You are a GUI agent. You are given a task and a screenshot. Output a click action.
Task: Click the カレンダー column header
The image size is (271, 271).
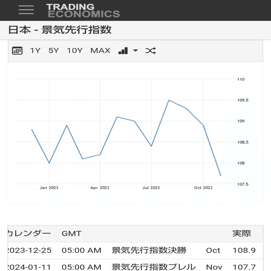29,234
